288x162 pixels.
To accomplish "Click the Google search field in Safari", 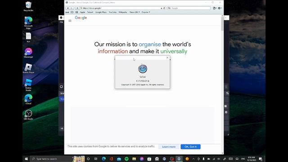I will pos(189,8).
